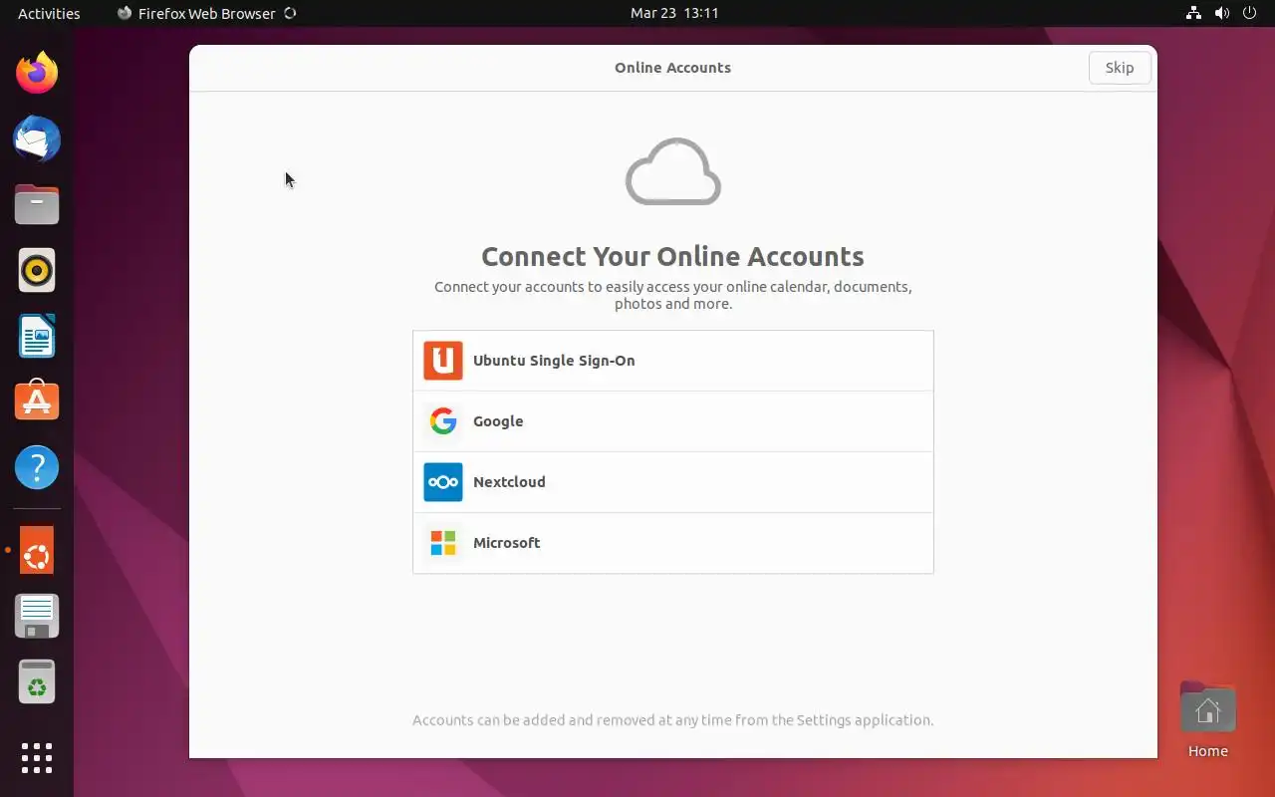Open the power system menu icon
Viewport: 1275px width, 797px height.
(1249, 13)
